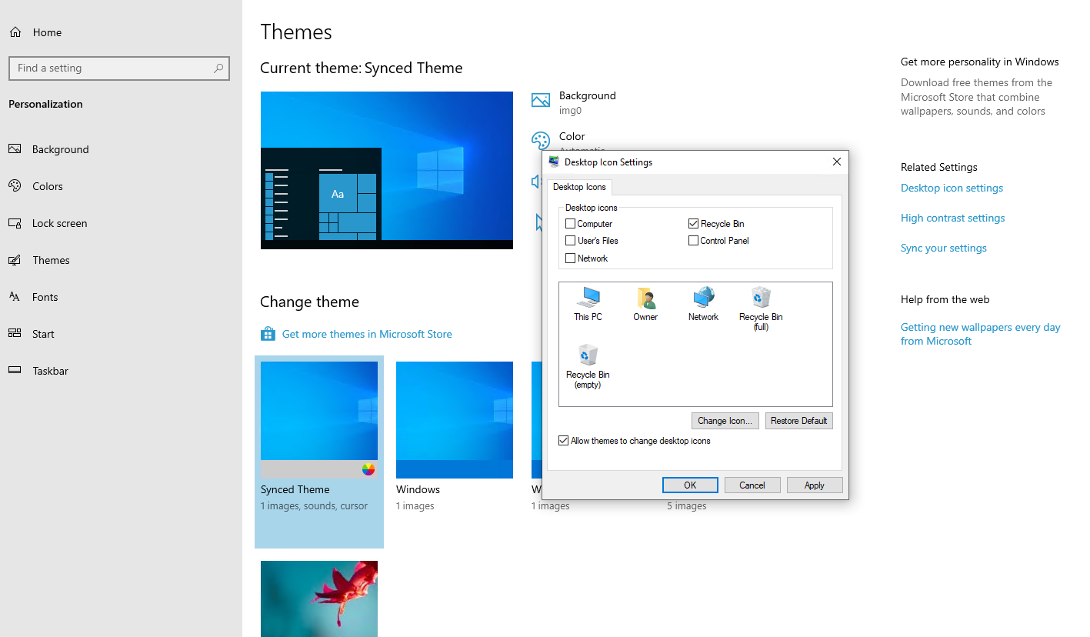This screenshot has height=637, width=1090.
Task: Enable the Computer desktop icon checkbox
Action: [x=568, y=223]
